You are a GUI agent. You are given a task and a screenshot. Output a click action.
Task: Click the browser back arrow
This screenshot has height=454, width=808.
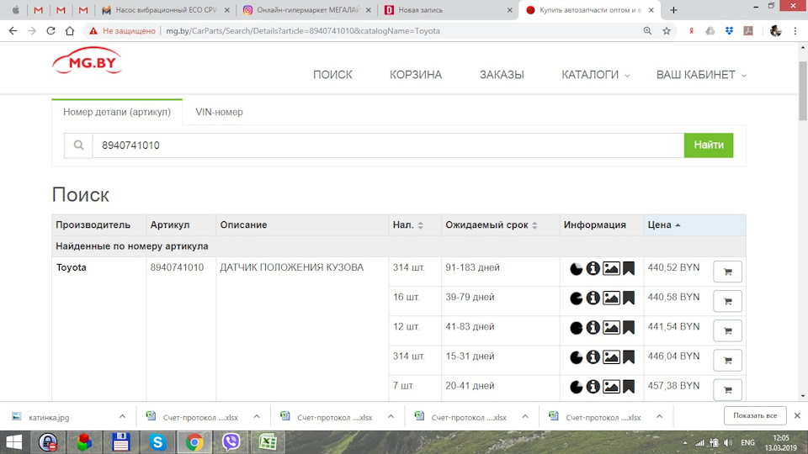(x=13, y=31)
